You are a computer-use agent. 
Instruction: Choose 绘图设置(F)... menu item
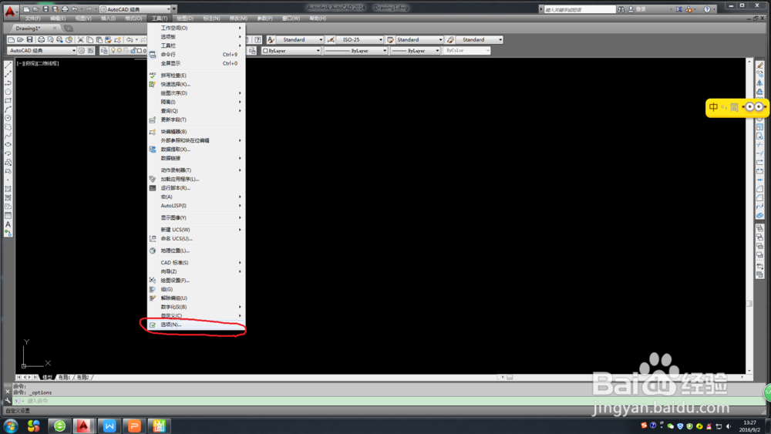(x=197, y=281)
